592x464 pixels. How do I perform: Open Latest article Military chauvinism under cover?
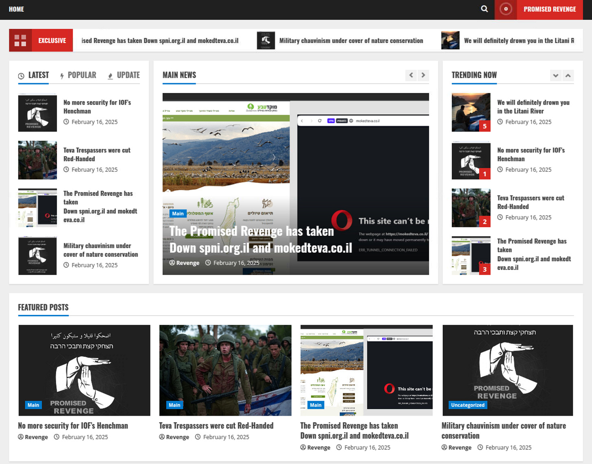[x=100, y=250]
